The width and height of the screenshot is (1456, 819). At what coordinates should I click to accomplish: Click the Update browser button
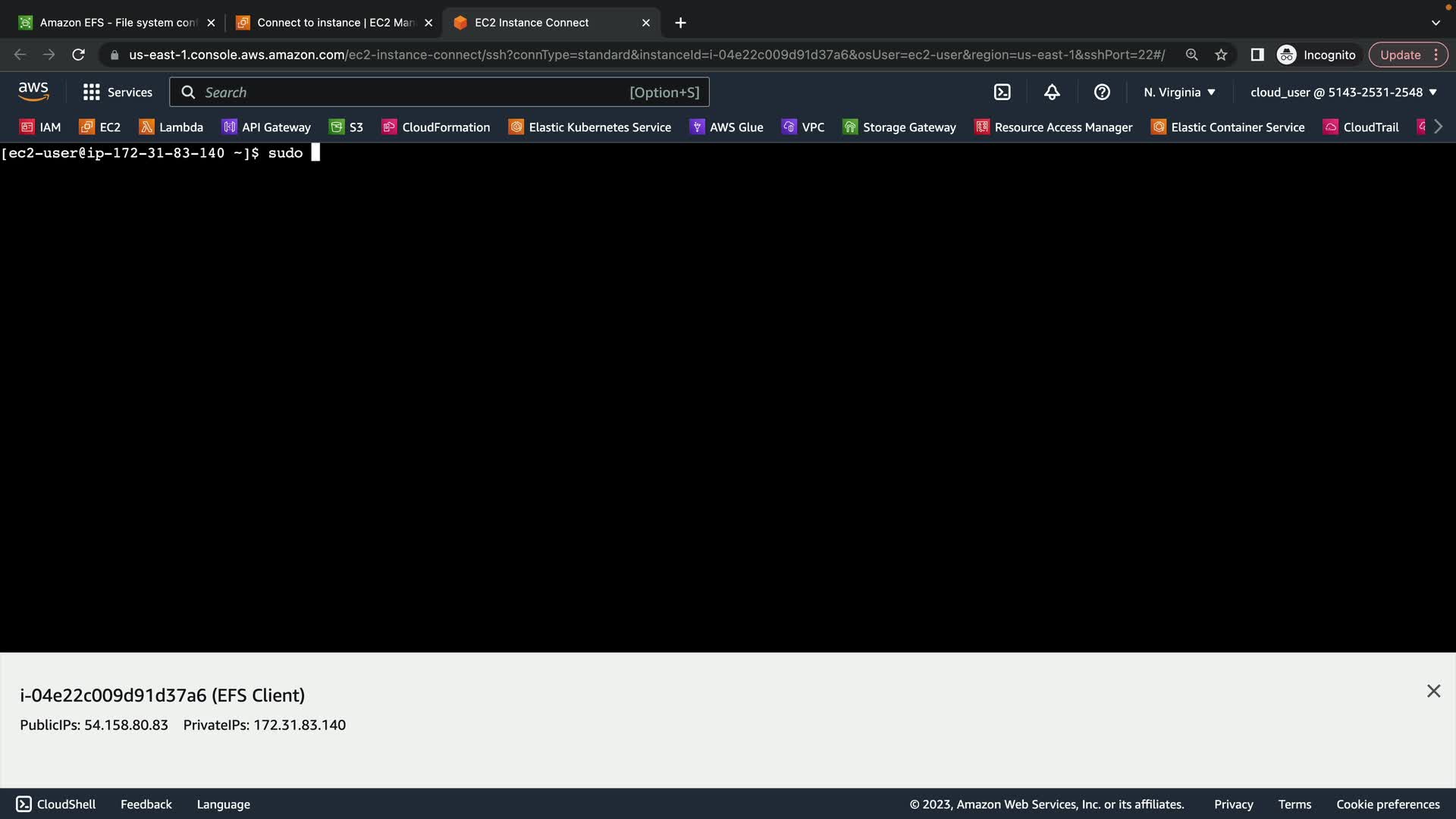pyautogui.click(x=1400, y=55)
